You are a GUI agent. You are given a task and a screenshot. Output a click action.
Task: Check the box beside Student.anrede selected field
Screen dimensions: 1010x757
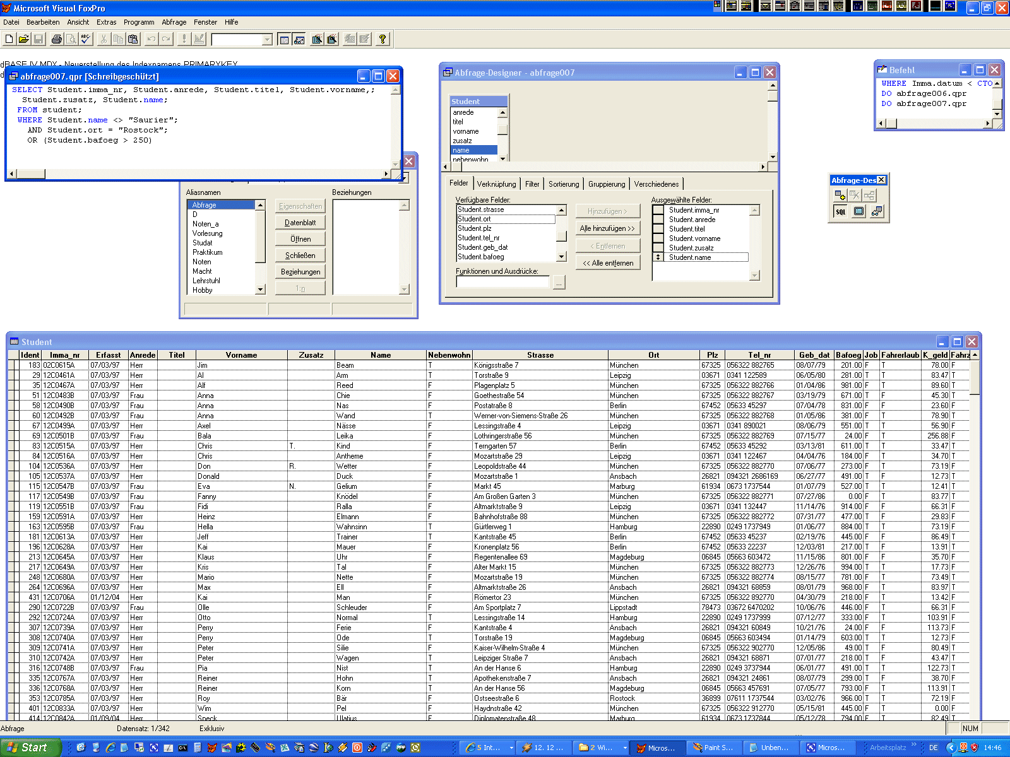point(658,220)
